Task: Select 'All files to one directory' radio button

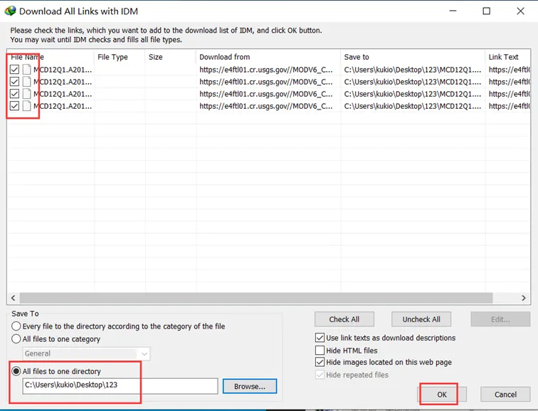Action: 16,371
